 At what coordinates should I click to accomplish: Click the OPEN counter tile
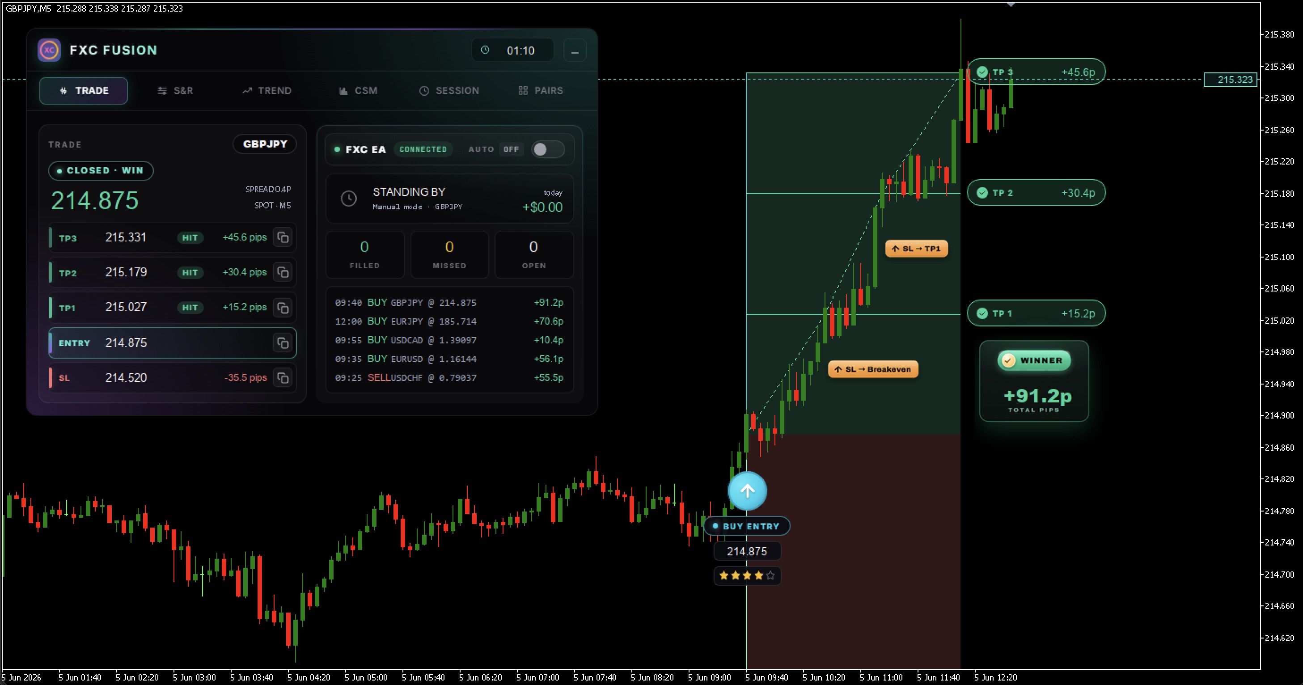pos(533,254)
